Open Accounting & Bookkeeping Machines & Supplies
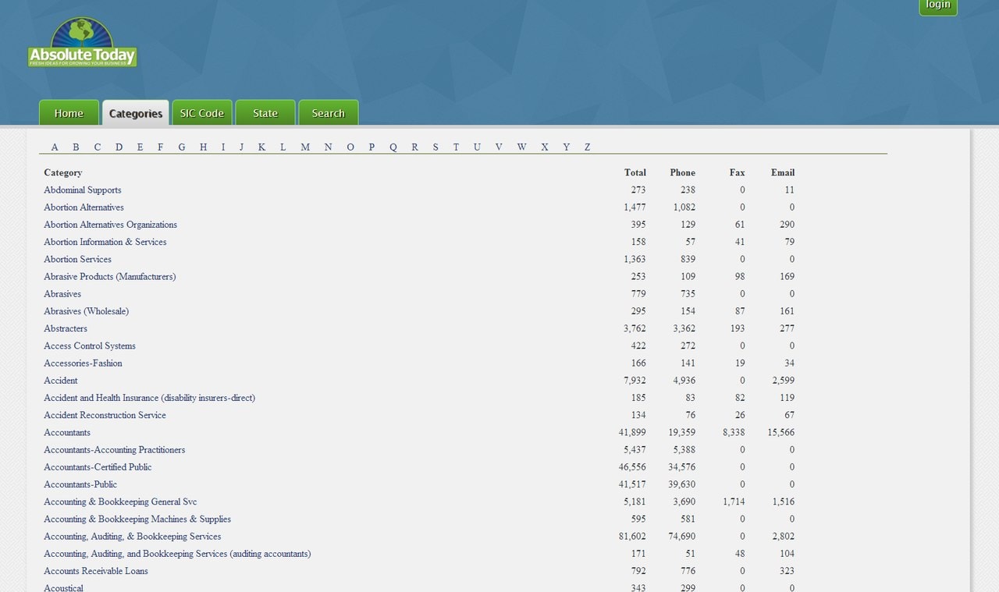The height and width of the screenshot is (592, 999). coord(137,519)
